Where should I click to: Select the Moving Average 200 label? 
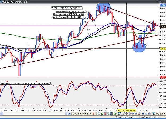(x=66, y=8)
